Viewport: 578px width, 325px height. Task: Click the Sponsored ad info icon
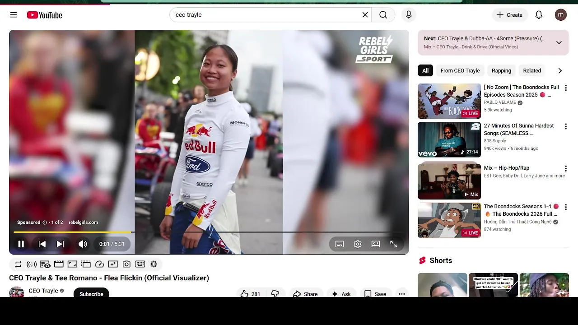tap(44, 222)
